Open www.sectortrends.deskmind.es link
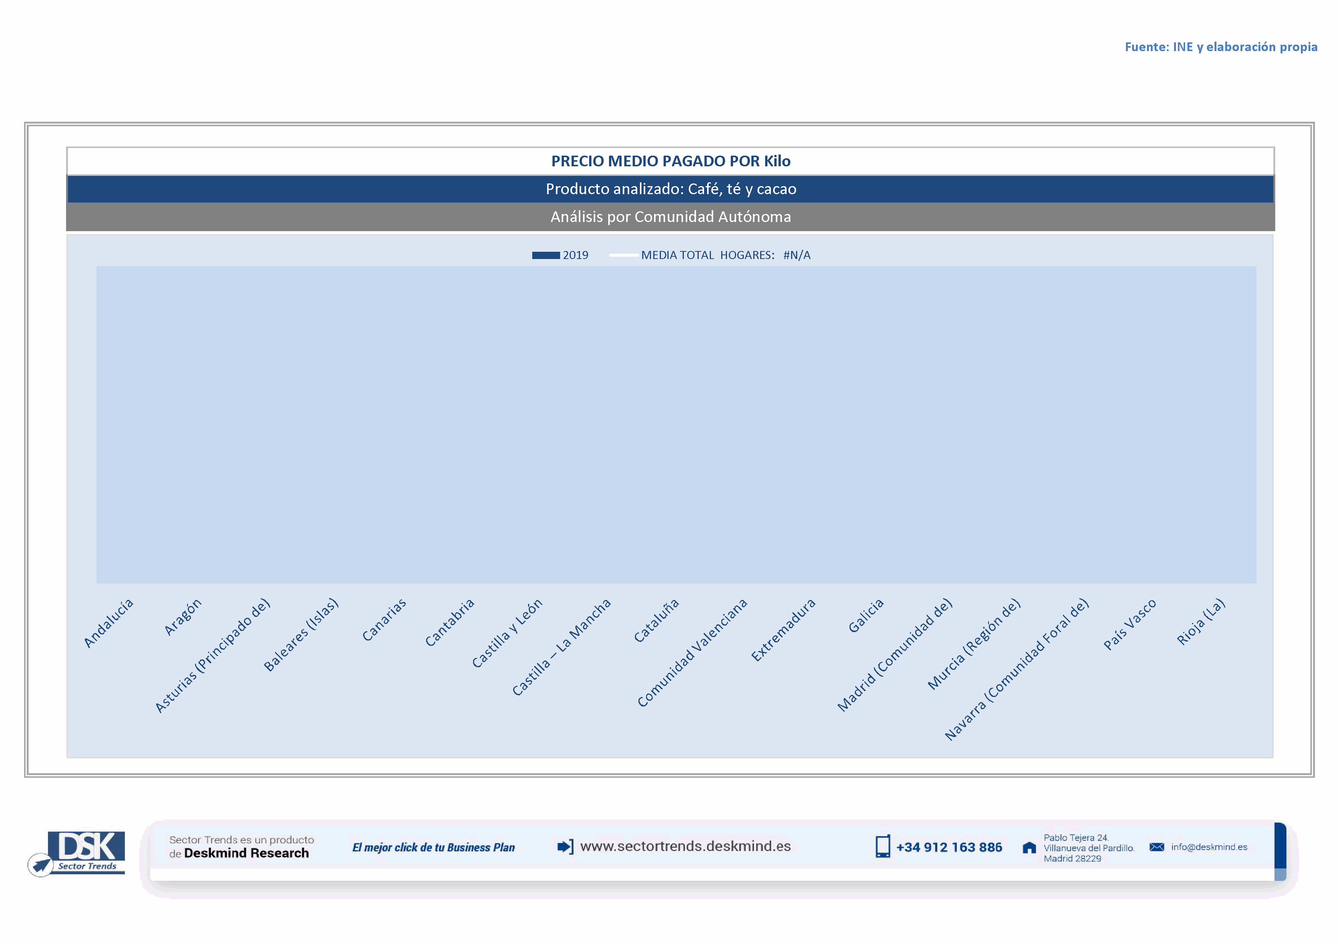This screenshot has width=1339, height=946. click(685, 846)
